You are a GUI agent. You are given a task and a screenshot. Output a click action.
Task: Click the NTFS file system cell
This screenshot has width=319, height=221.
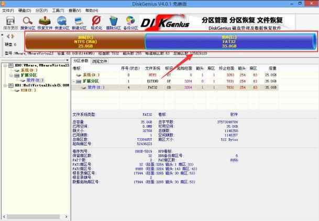(152, 75)
